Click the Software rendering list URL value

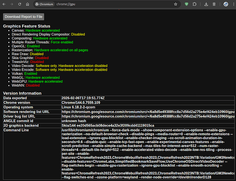pyautogui.click(x=148, y=112)
